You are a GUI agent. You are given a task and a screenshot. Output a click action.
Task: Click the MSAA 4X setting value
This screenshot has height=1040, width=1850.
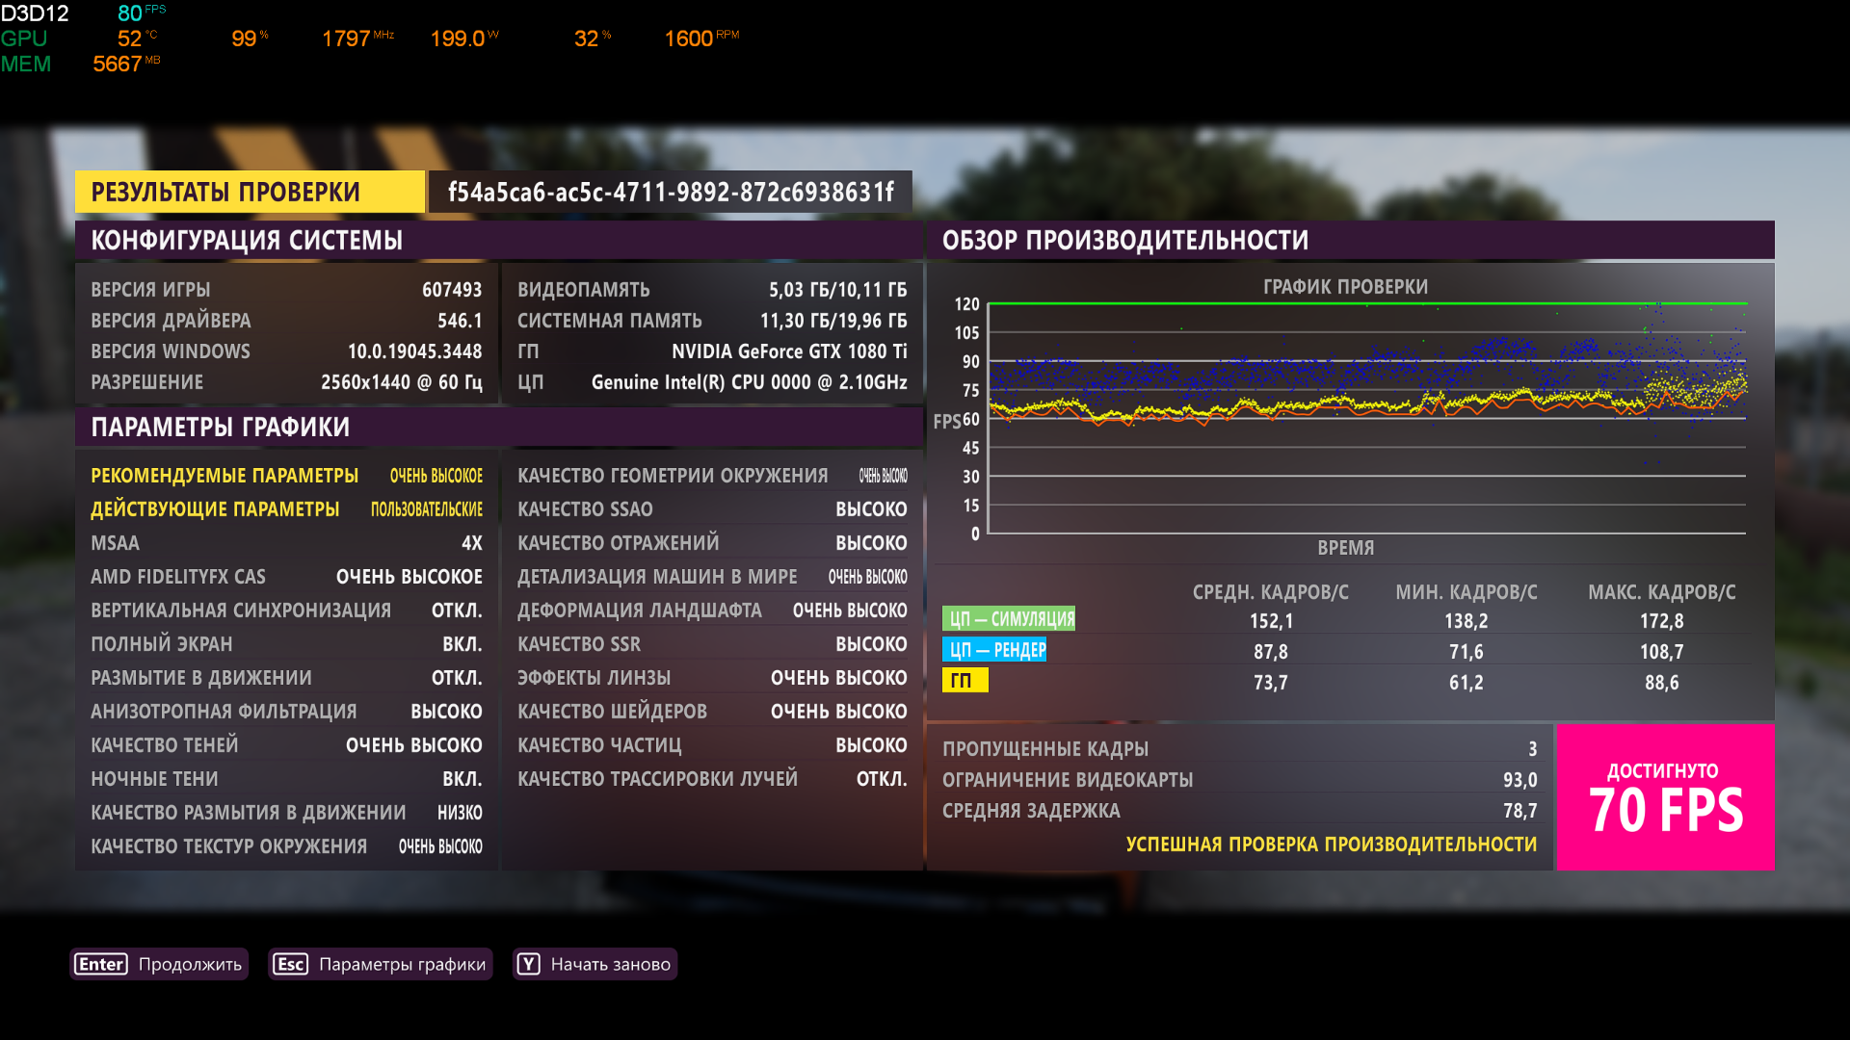(471, 543)
